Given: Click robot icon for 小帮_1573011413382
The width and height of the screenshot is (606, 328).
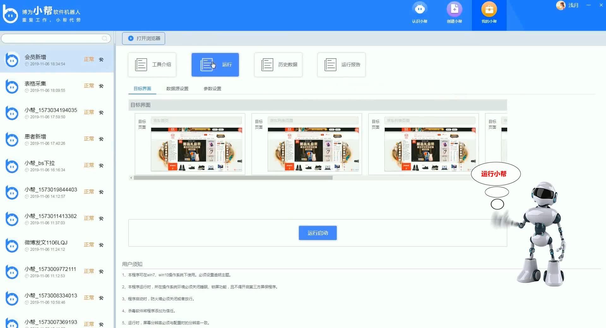Looking at the screenshot, I should click(12, 219).
